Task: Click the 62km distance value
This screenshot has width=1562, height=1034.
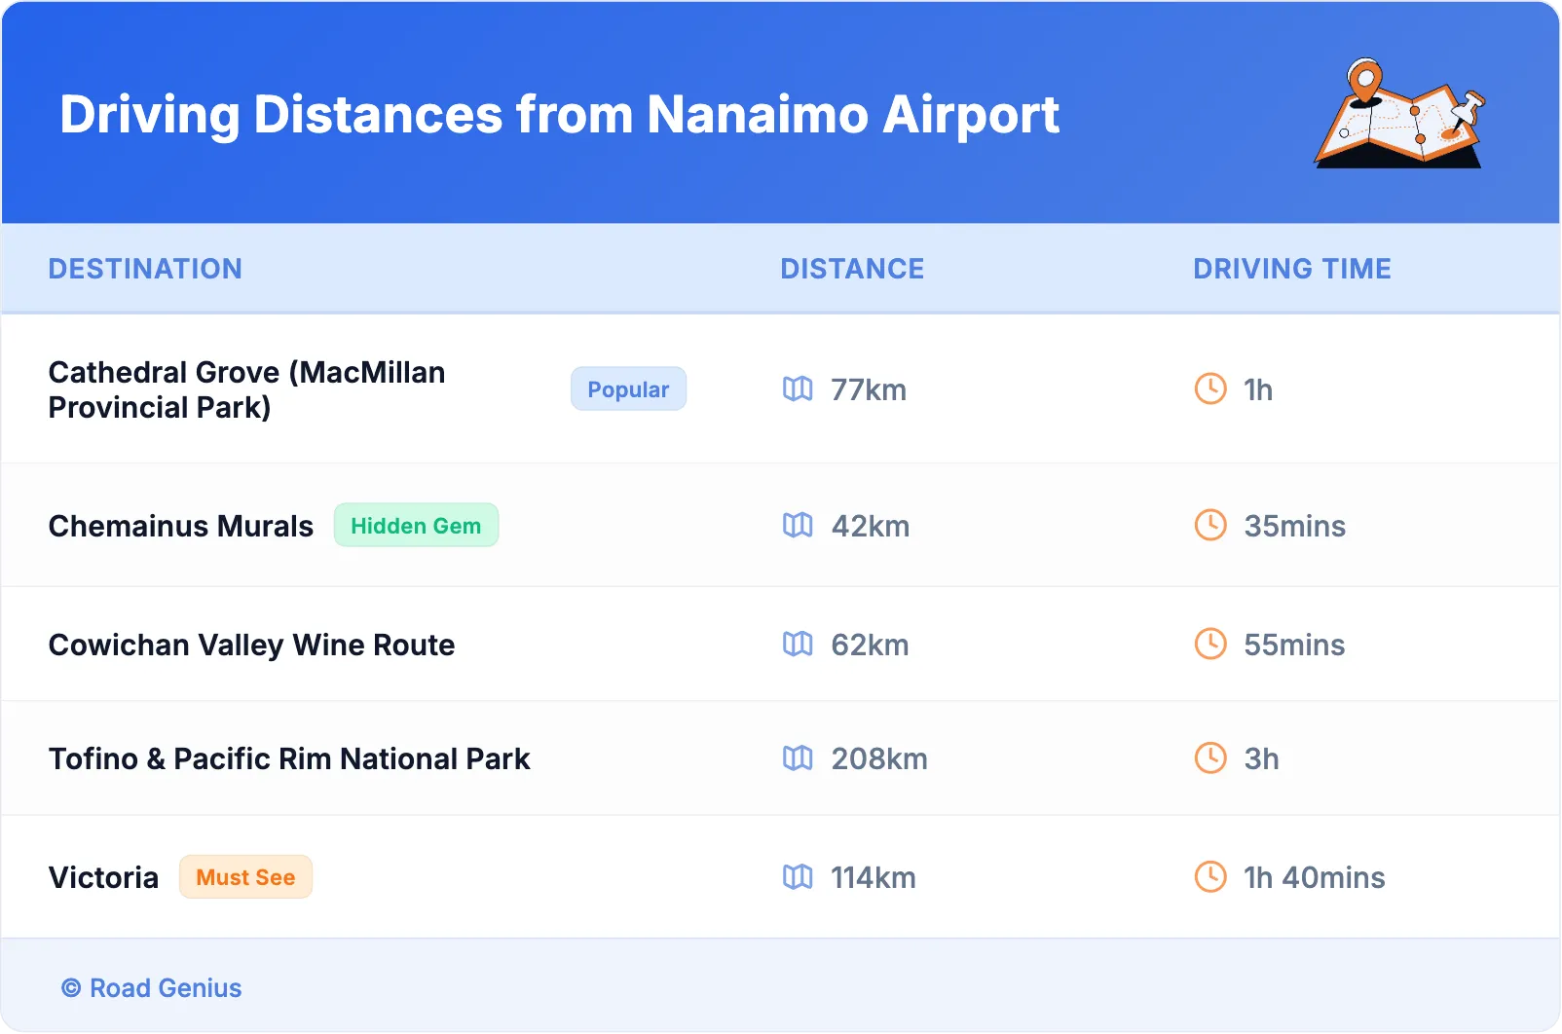Action: (x=870, y=645)
